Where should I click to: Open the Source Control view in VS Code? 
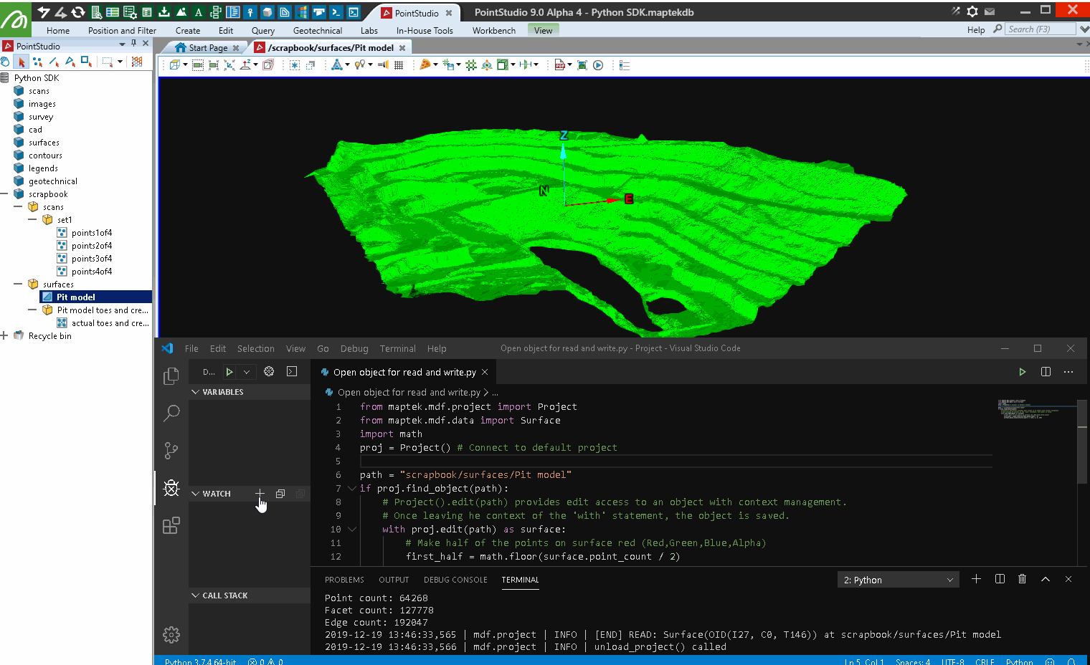tap(171, 450)
